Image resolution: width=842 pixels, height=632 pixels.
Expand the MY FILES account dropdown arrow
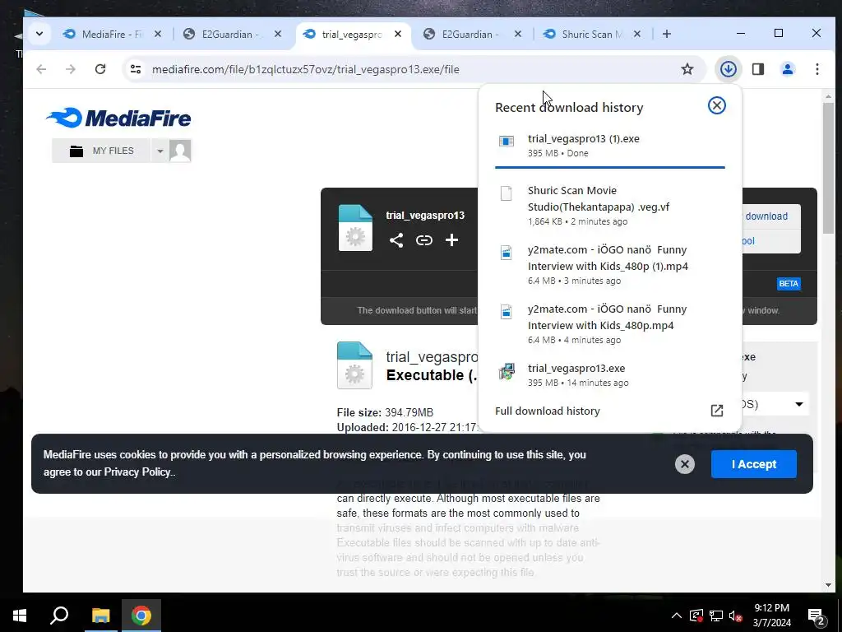coord(160,151)
